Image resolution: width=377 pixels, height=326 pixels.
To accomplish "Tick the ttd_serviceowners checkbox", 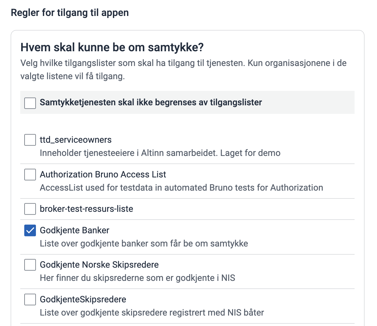I will [30, 140].
